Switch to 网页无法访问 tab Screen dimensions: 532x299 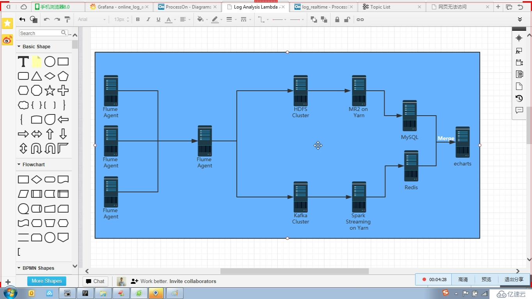459,7
